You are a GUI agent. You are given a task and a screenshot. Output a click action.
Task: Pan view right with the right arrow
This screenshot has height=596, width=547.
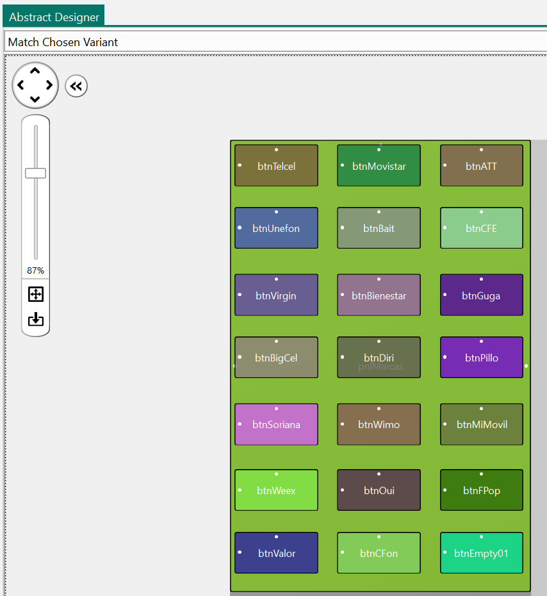tap(49, 85)
